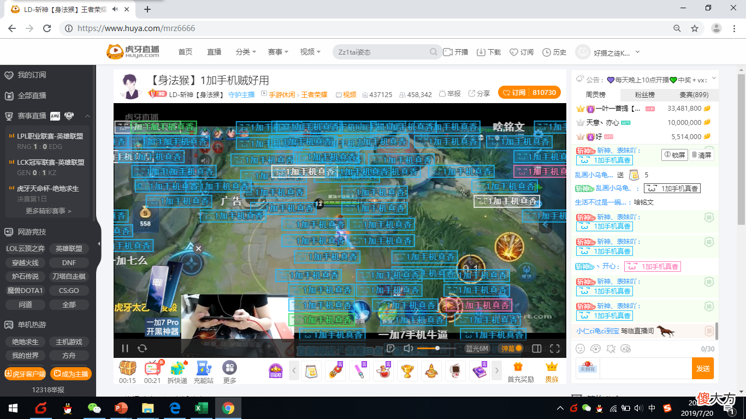Viewport: 746px width, 419px height.
Task: Show next gifts with right arrow
Action: pos(496,371)
